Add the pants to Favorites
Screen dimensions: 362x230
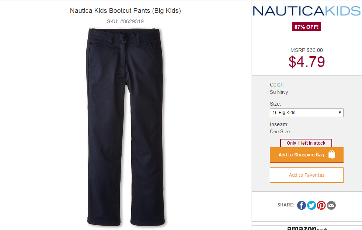pos(306,175)
